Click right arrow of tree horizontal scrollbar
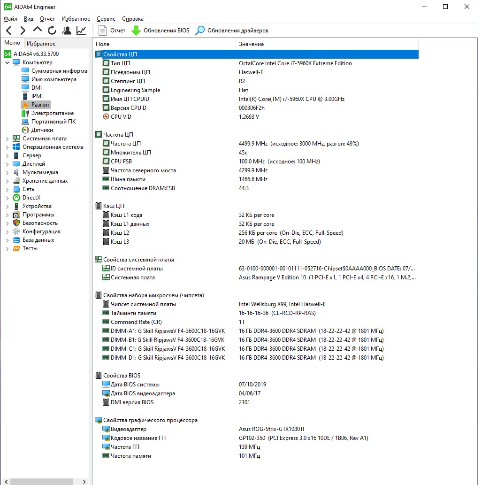 [84, 482]
